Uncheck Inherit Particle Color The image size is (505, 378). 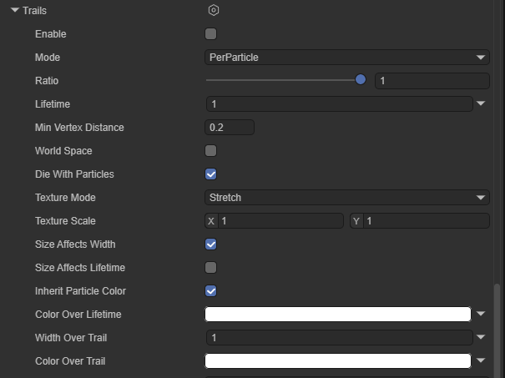click(210, 291)
